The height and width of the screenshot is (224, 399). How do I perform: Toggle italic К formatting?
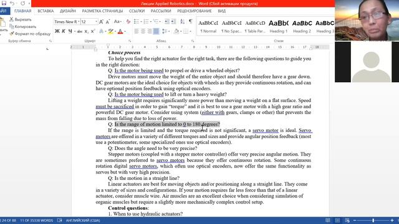[64, 31]
